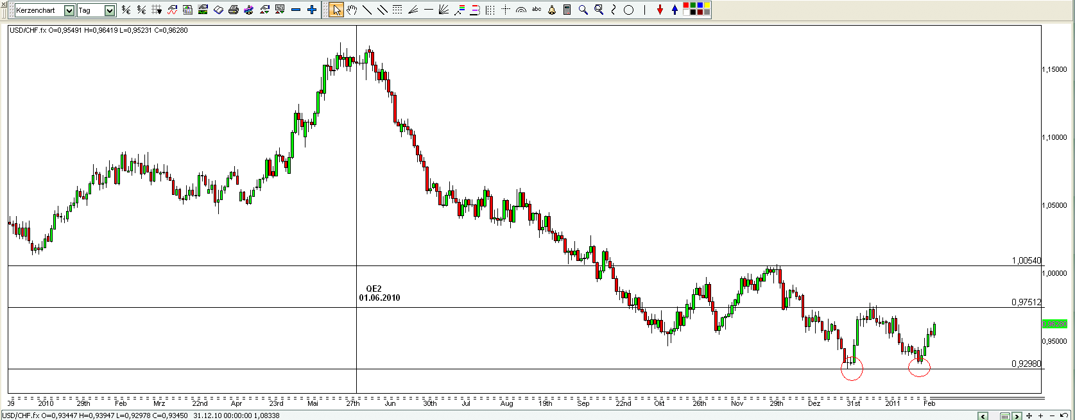Click the 1,00540 price level label
The height and width of the screenshot is (420, 1075).
1026,260
